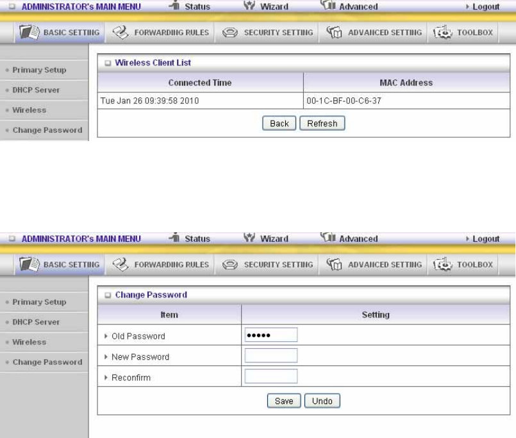Click the Security Setting icon in top panel
Image resolution: width=516 pixels, height=438 pixels.
tap(229, 33)
